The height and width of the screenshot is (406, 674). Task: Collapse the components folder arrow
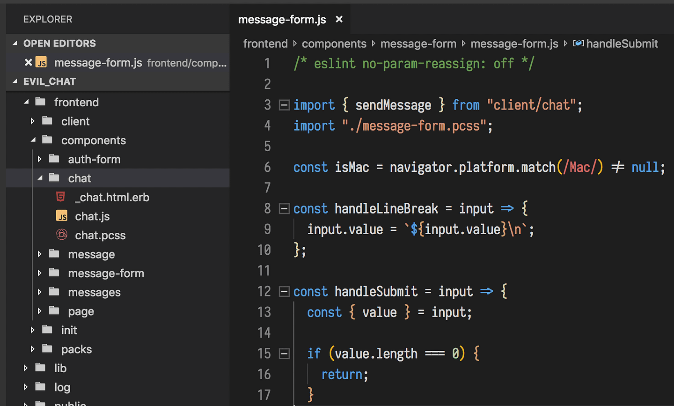click(33, 140)
